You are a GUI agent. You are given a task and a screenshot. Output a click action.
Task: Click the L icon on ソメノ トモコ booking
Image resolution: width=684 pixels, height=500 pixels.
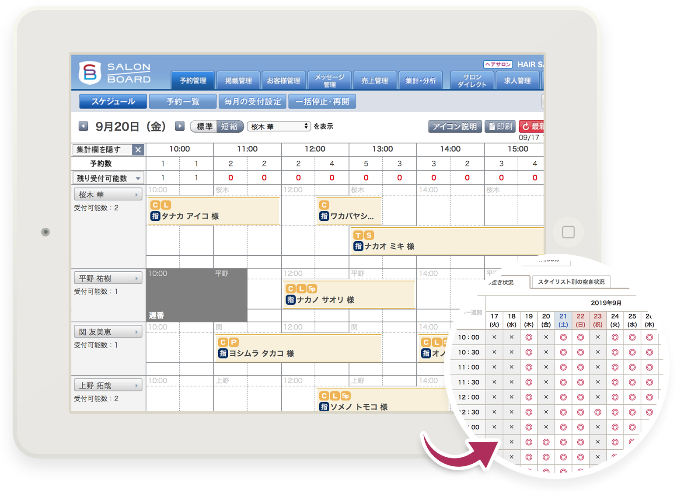point(335,396)
